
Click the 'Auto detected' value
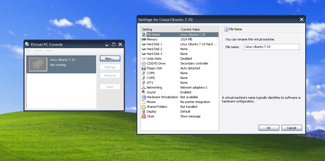pos(190,68)
